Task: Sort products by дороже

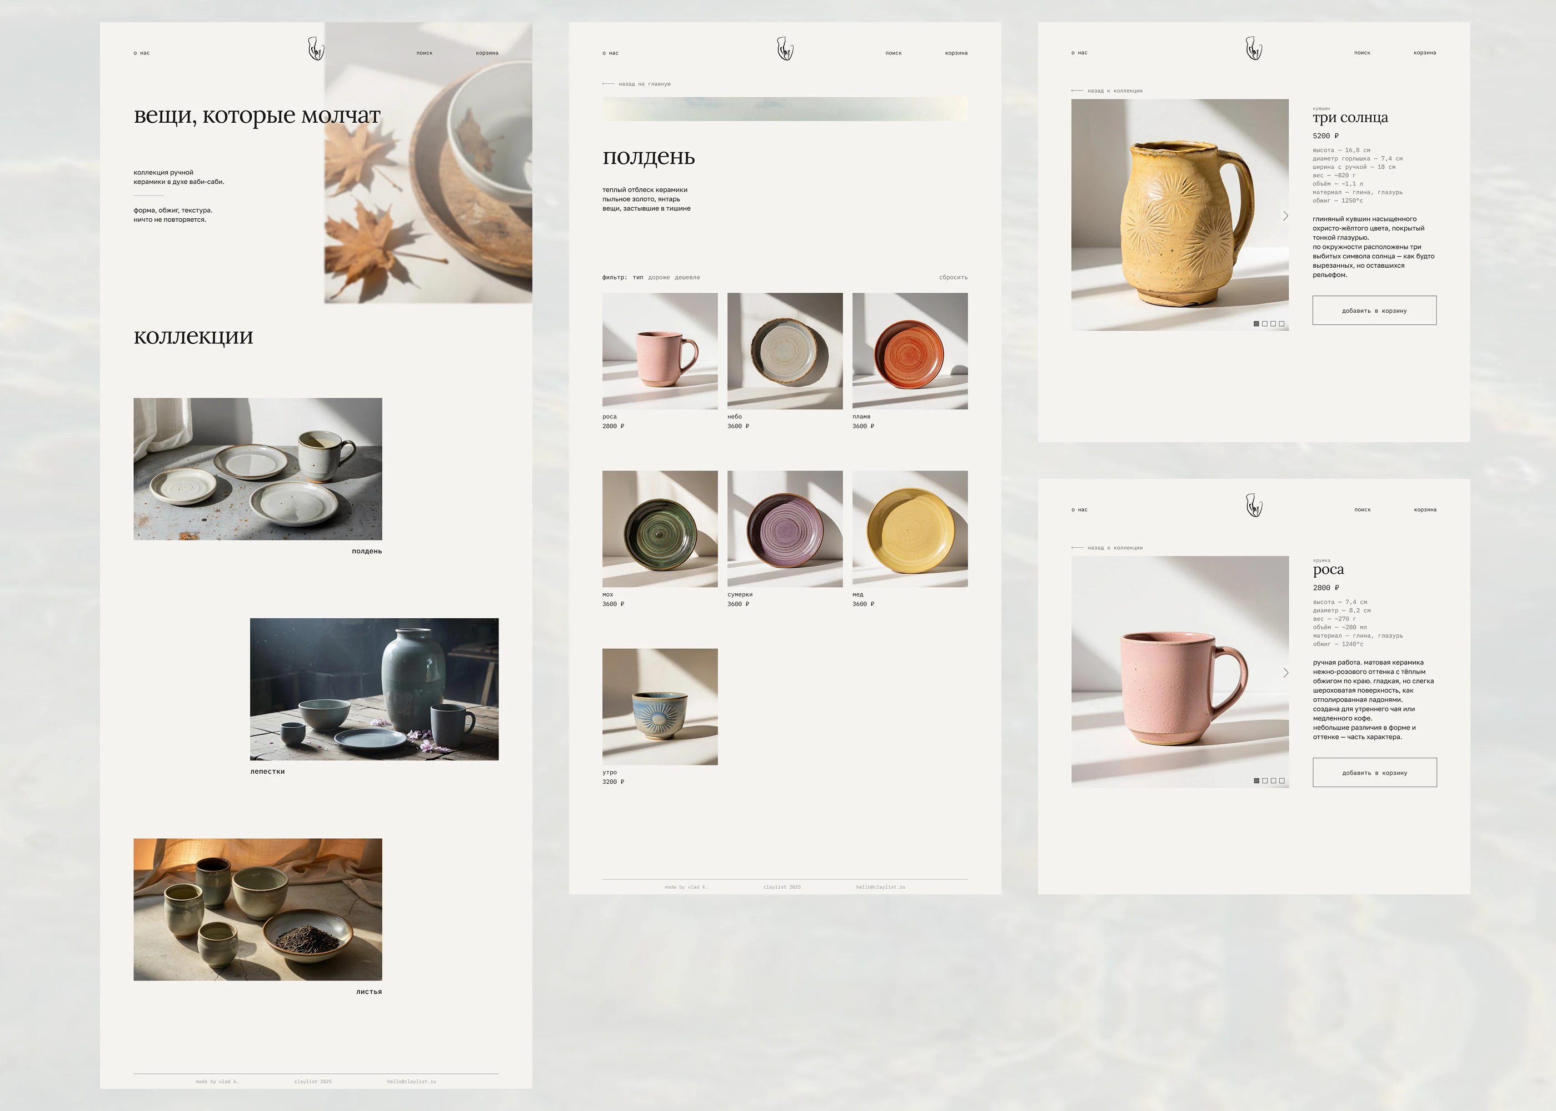Action: [x=659, y=278]
